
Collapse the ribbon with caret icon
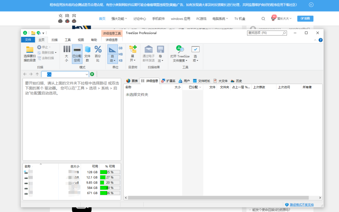point(315,40)
